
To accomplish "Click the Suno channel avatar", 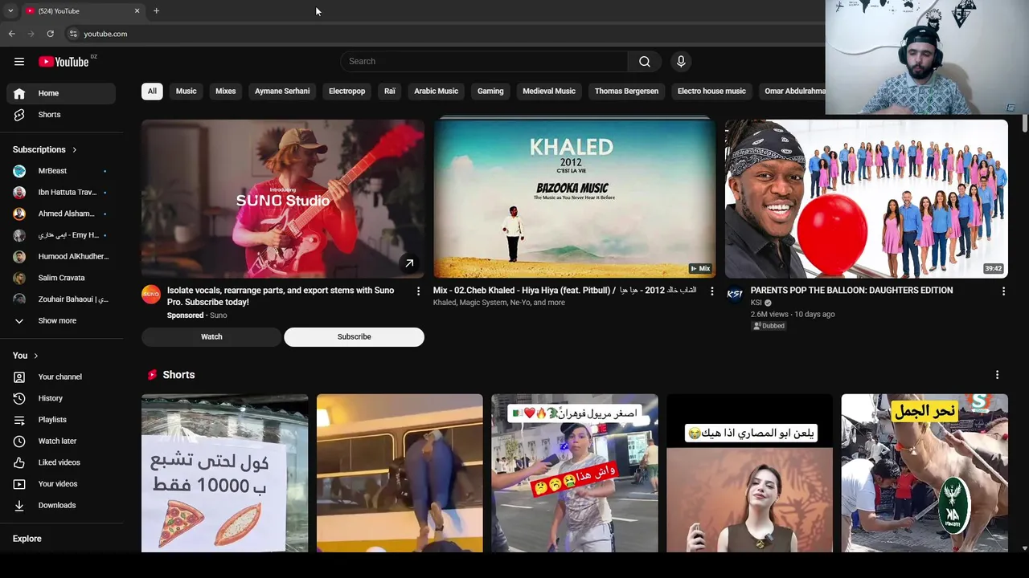I will tap(151, 294).
